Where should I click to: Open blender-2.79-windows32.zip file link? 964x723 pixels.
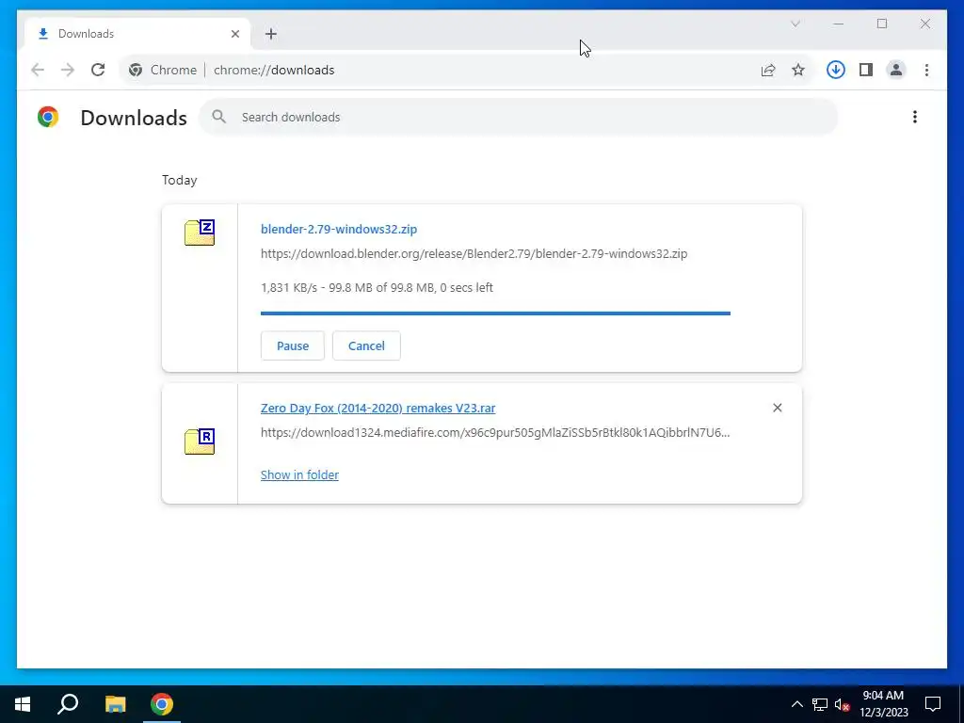coord(339,230)
